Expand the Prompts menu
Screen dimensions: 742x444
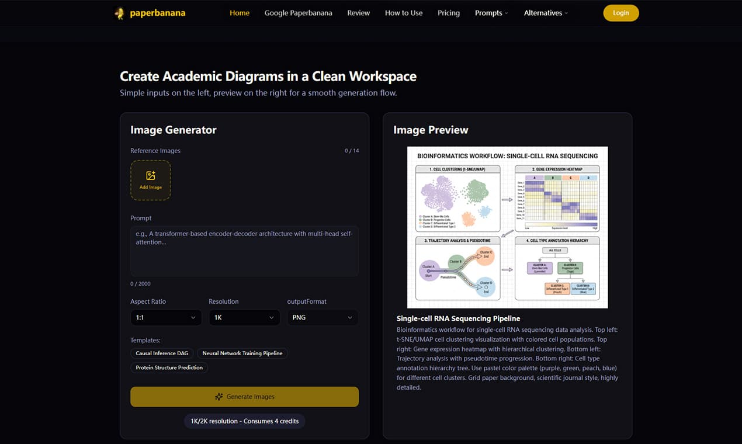point(491,13)
